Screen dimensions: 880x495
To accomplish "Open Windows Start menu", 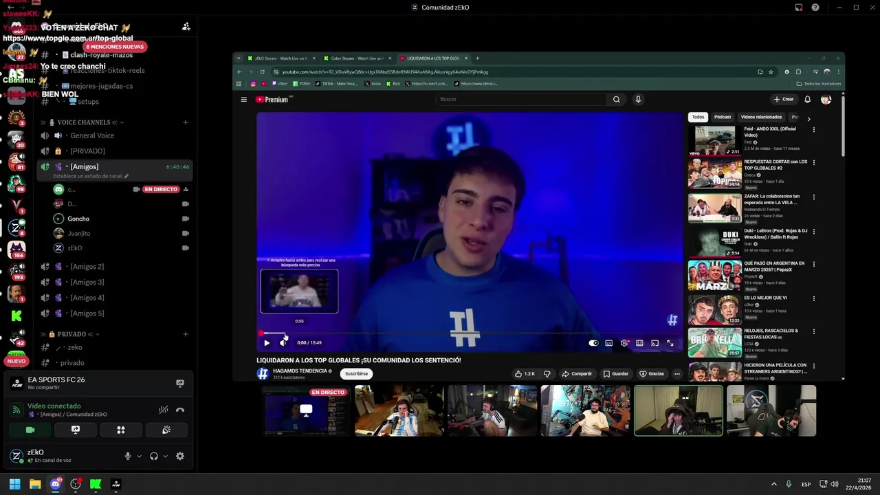I will pyautogui.click(x=14, y=484).
